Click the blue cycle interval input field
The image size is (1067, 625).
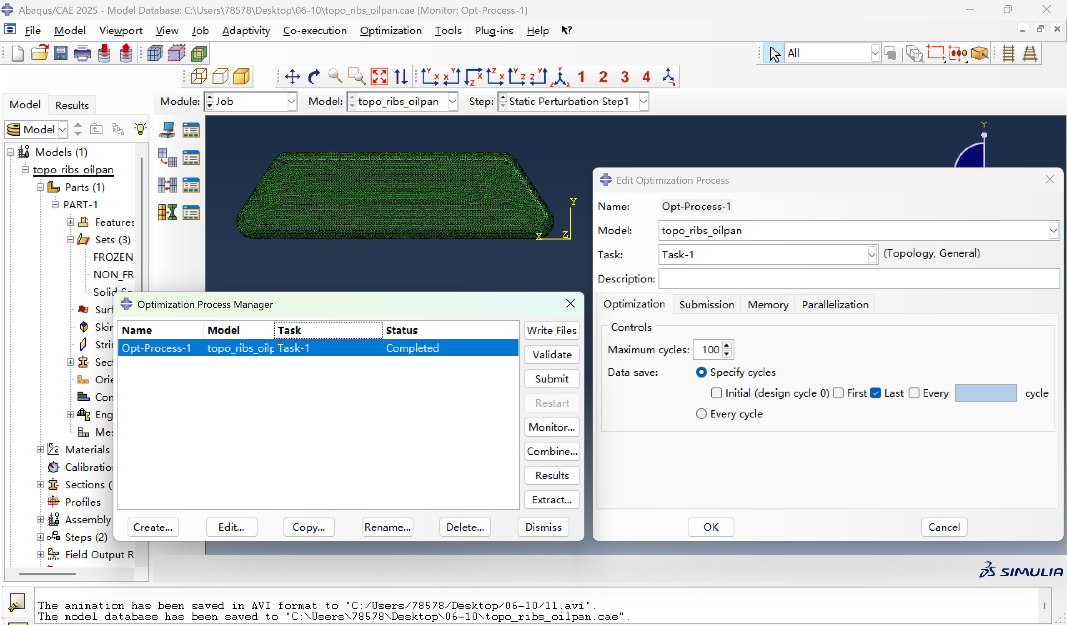986,393
